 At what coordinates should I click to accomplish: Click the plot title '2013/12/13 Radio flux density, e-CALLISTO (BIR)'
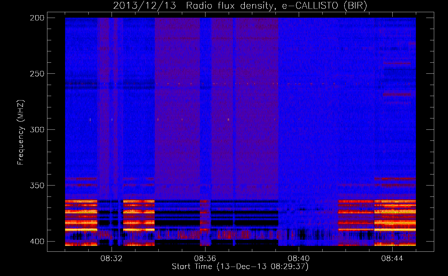click(240, 6)
